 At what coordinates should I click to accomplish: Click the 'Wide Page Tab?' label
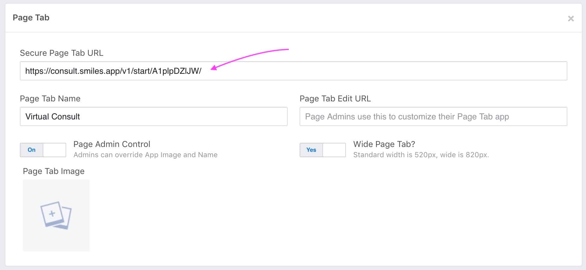(x=384, y=144)
